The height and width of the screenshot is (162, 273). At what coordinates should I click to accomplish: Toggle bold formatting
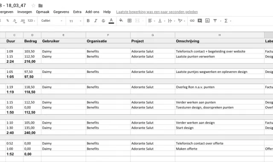point(88,21)
